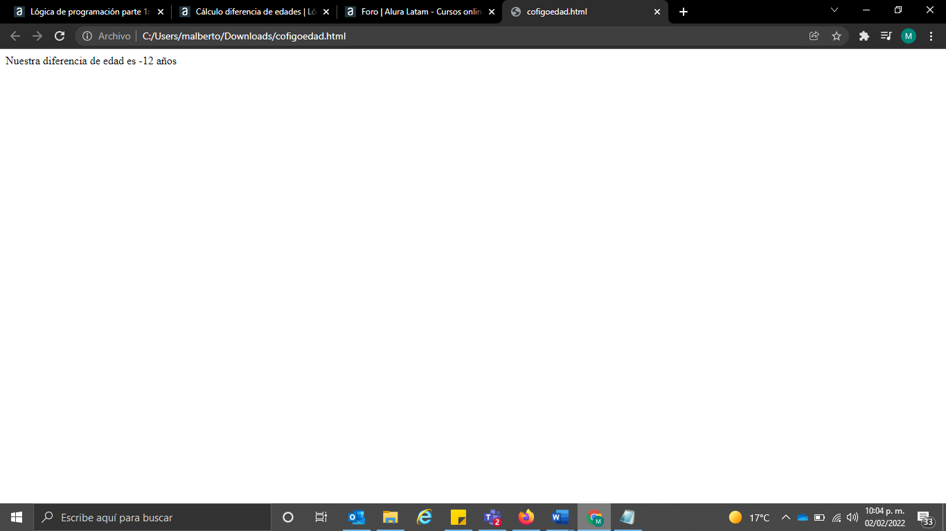Expand the tab search chevron
This screenshot has width=946, height=531.
point(835,10)
